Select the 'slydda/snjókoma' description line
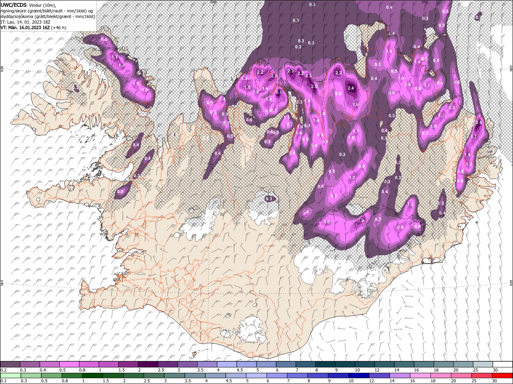Viewport: 513px width, 384px height. [47, 16]
